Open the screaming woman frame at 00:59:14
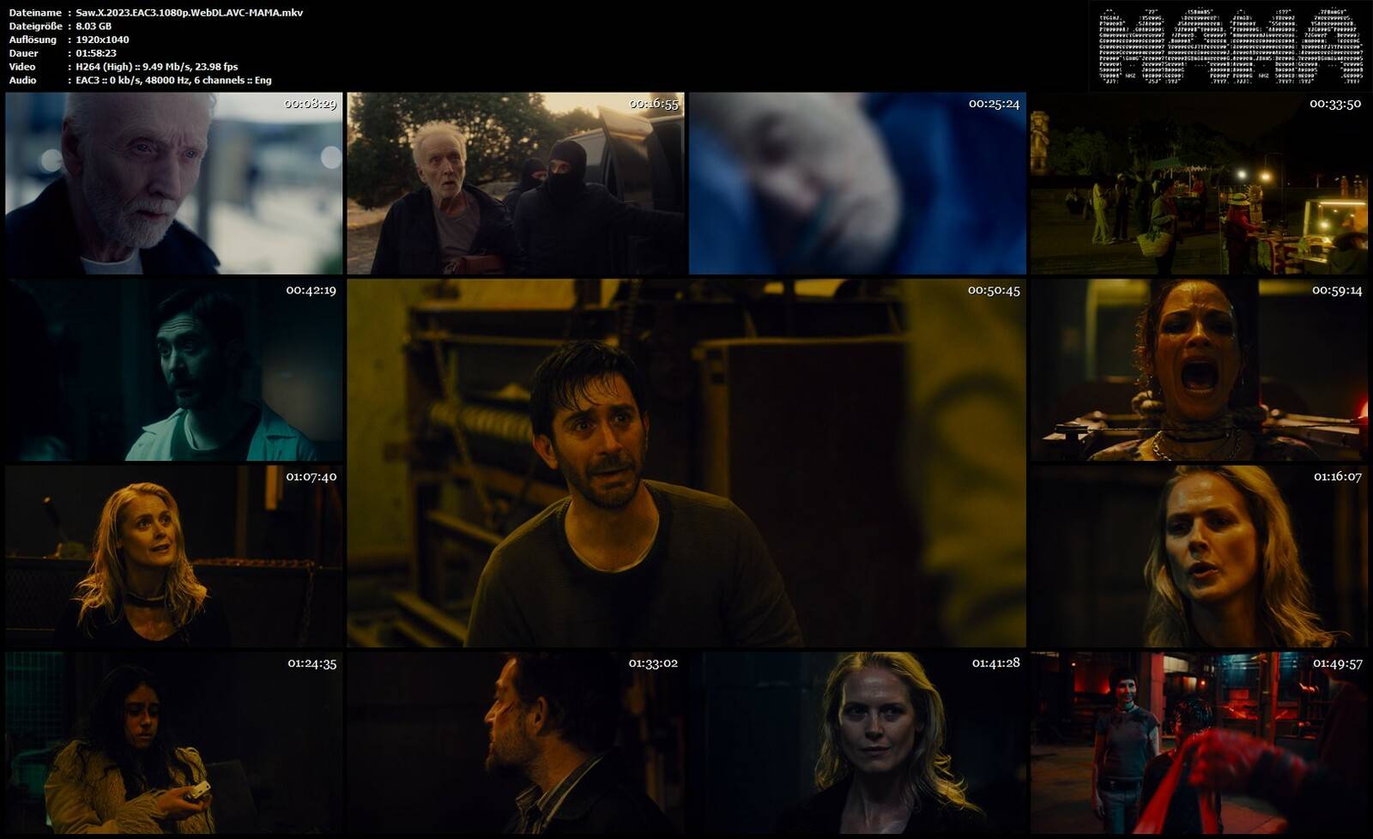The image size is (1373, 839). [1199, 370]
